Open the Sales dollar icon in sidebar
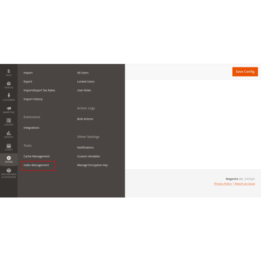 tap(9, 71)
